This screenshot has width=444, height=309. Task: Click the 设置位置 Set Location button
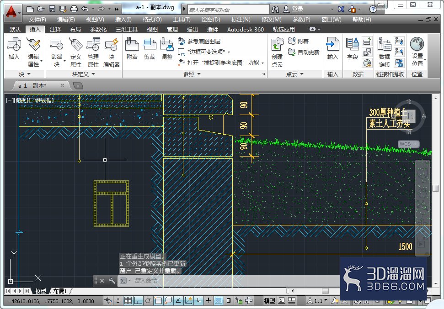pos(417,52)
